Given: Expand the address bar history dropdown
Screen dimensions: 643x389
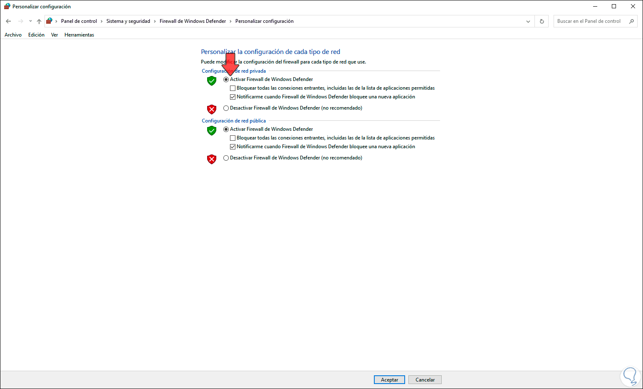Looking at the screenshot, I should pyautogui.click(x=528, y=21).
